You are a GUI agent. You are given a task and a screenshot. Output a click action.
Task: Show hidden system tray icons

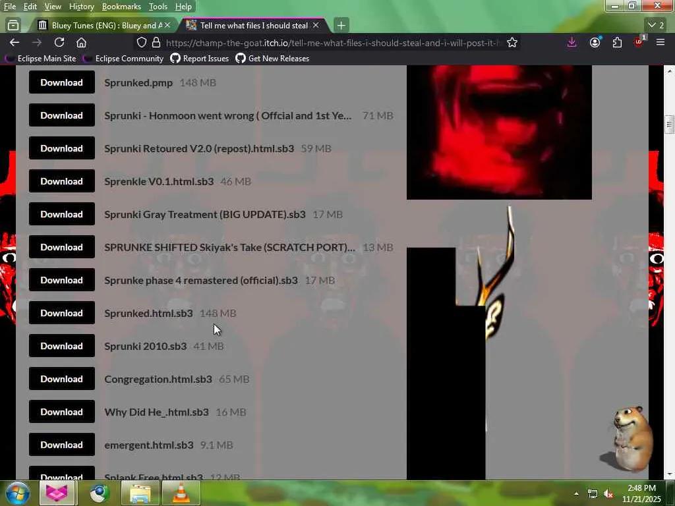point(576,493)
